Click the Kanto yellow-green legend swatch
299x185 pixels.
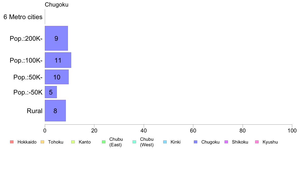(73, 142)
